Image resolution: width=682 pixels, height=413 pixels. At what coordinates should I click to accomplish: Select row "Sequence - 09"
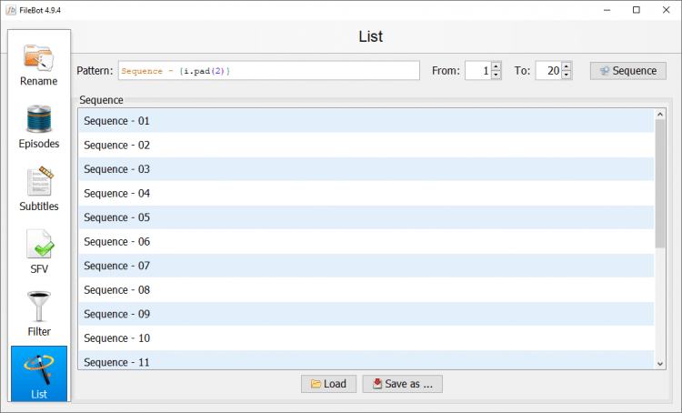[x=366, y=314]
